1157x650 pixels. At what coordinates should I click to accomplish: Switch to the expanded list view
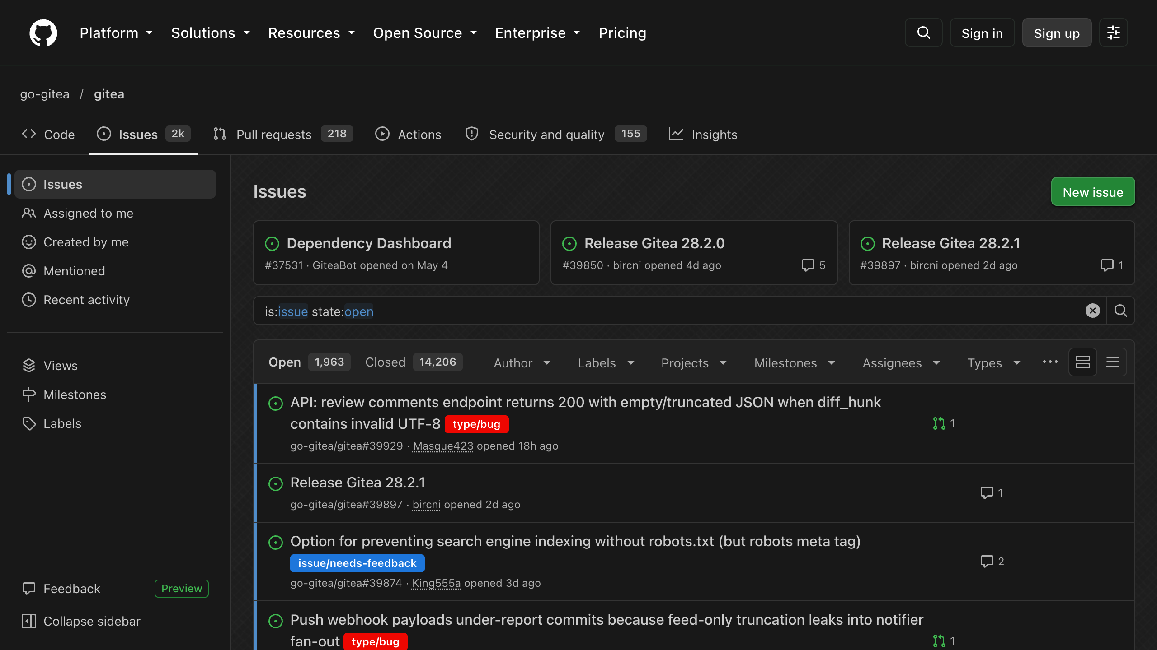pyautogui.click(x=1083, y=362)
